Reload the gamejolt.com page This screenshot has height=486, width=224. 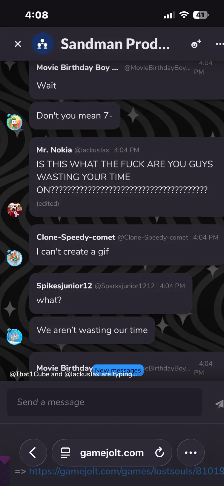(x=159, y=452)
